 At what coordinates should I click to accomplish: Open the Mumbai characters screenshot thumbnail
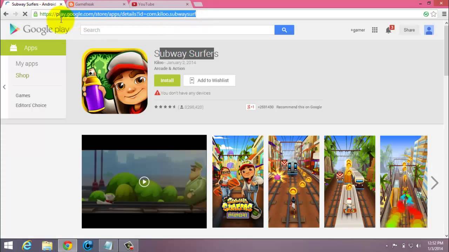[x=238, y=182]
